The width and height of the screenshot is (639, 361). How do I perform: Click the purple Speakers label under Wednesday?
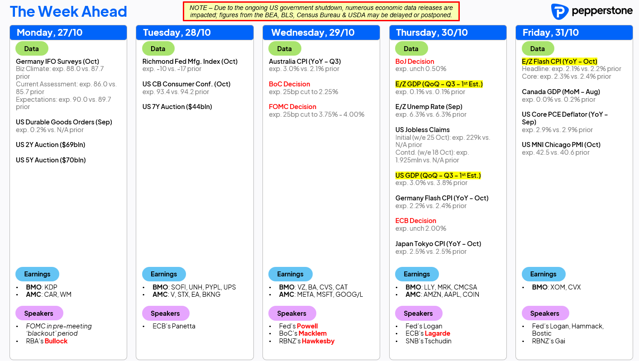coord(292,313)
